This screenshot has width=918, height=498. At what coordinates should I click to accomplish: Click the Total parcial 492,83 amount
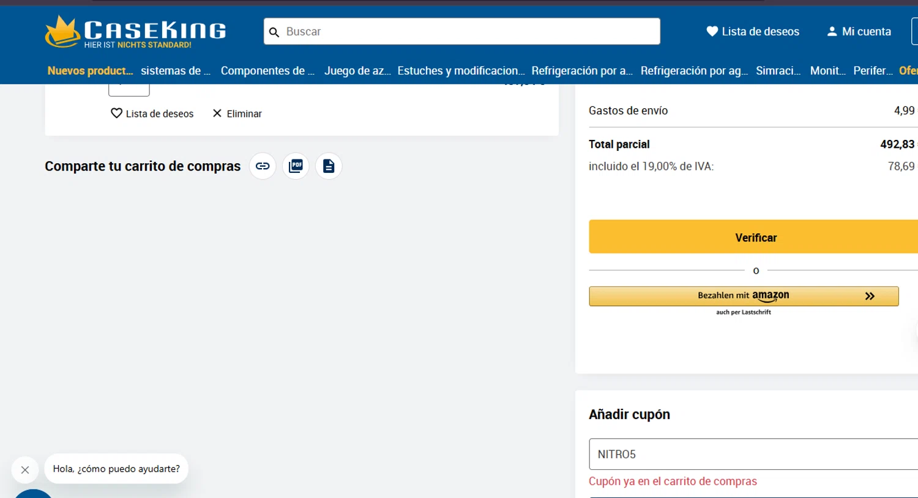tap(897, 144)
